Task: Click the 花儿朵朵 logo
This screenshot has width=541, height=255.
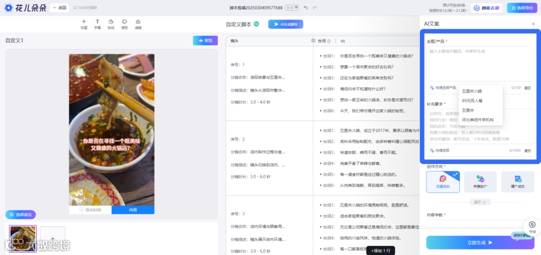Action: (25, 7)
